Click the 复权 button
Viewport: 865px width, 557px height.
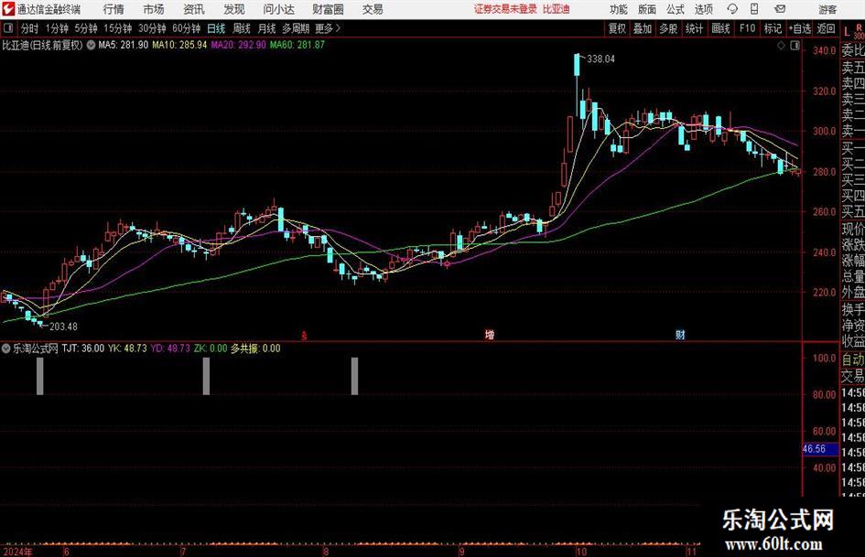617,28
